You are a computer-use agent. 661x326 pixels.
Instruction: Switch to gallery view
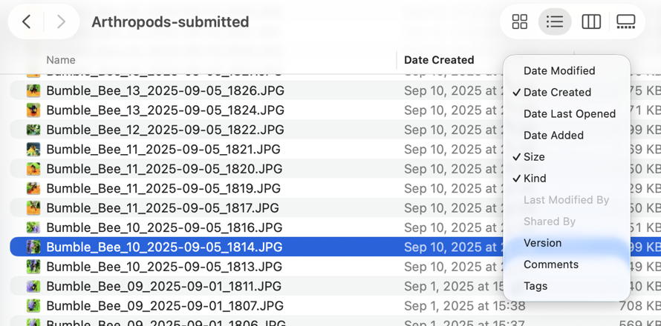[626, 22]
